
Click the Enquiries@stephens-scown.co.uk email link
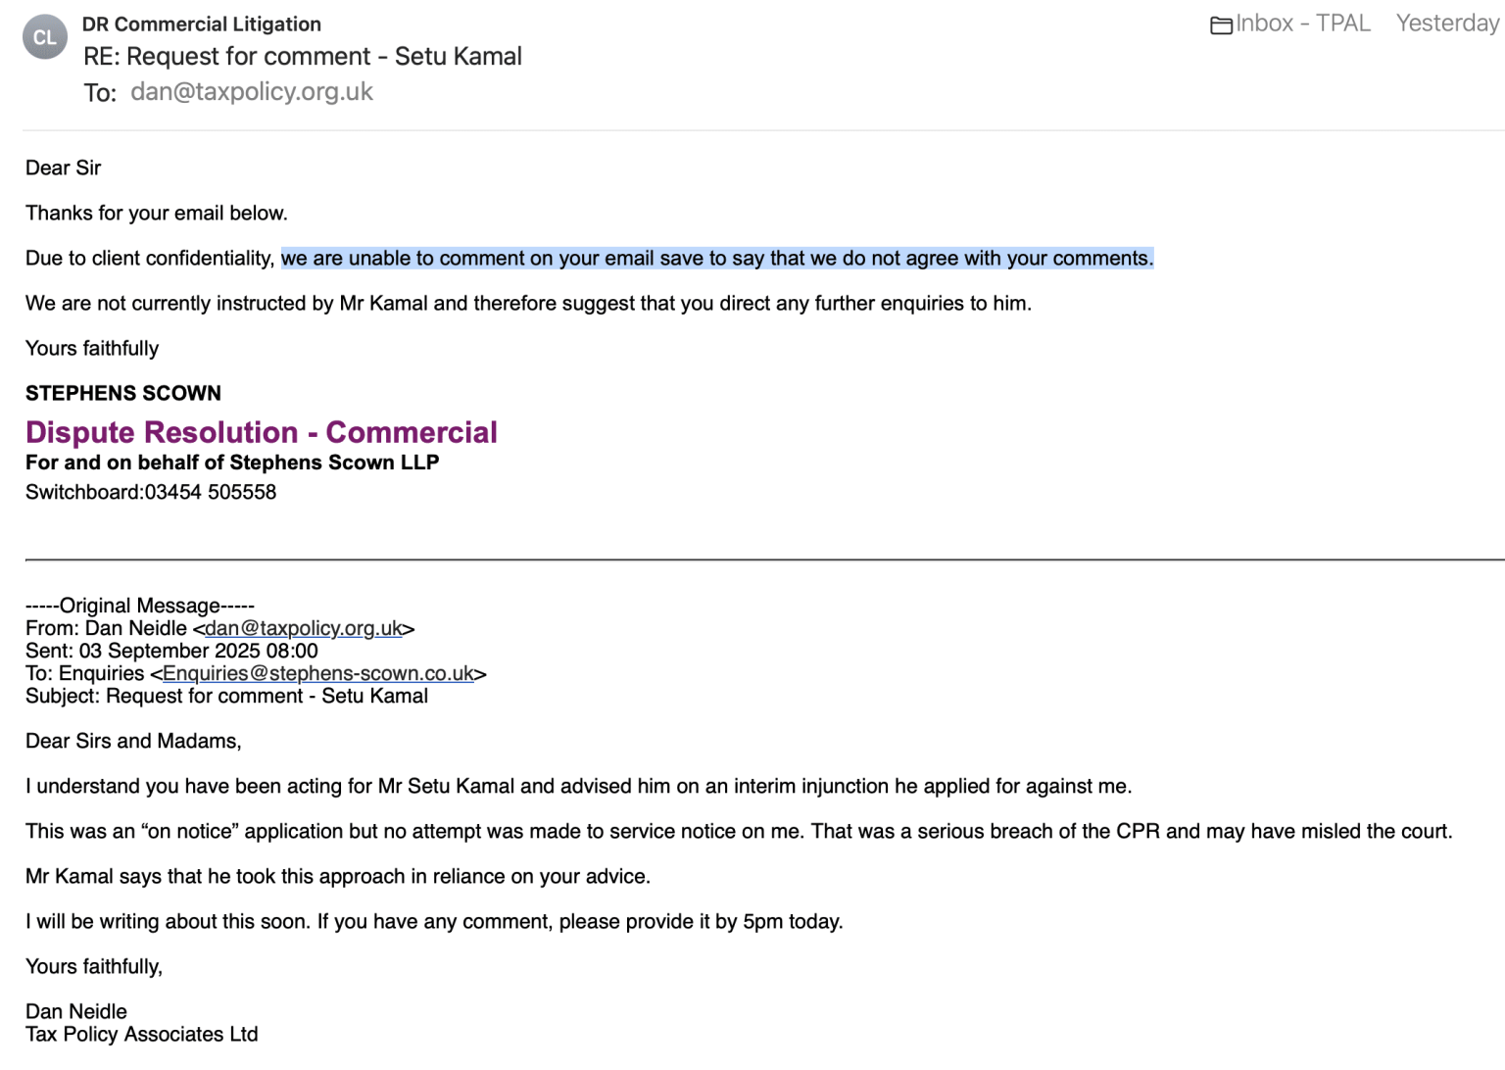point(318,673)
